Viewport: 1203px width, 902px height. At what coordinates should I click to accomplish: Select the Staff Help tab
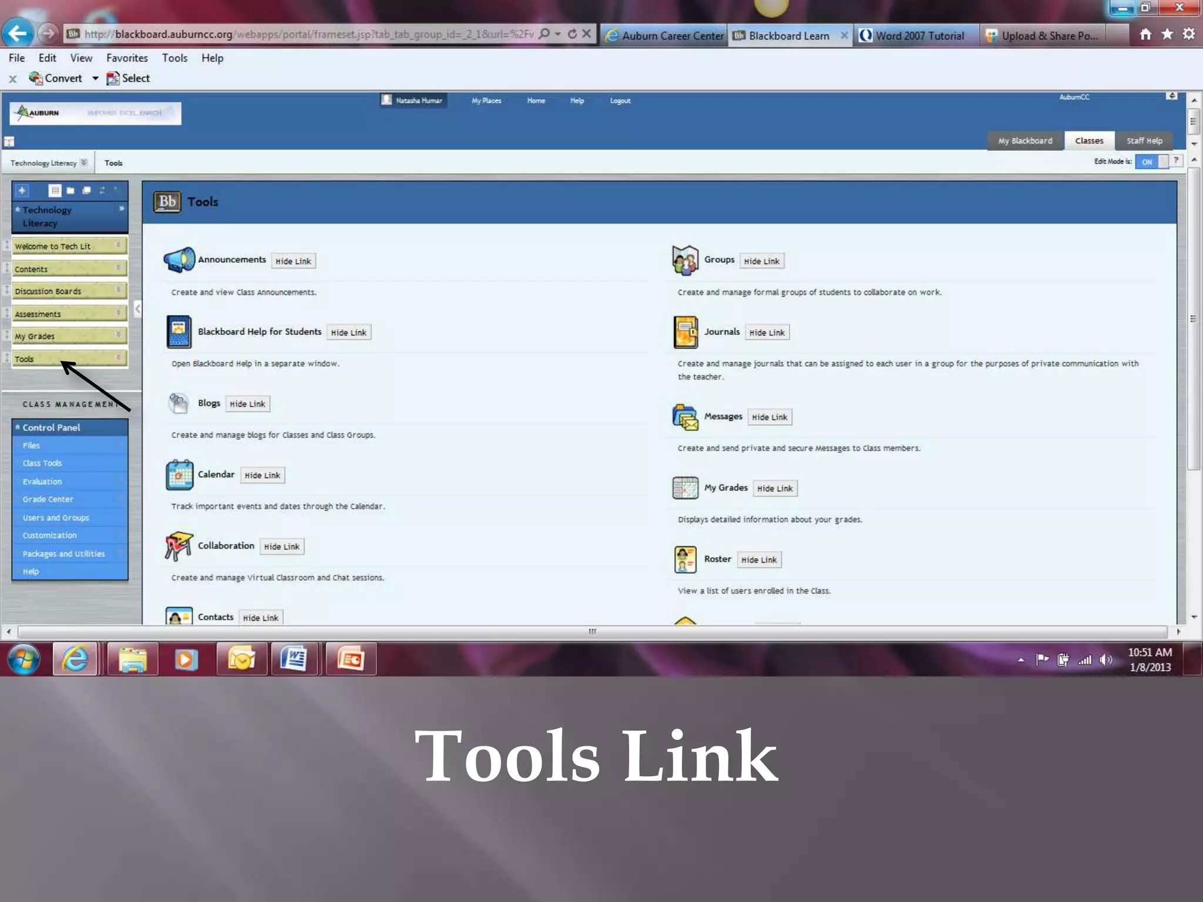[x=1144, y=141]
